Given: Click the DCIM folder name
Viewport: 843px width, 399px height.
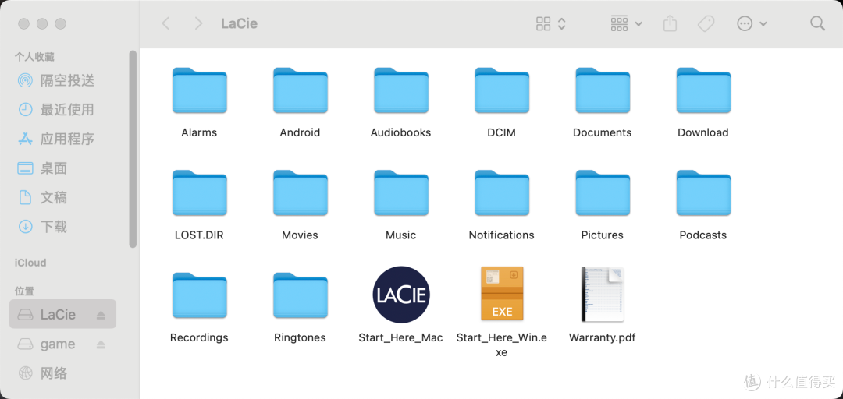Looking at the screenshot, I should point(502,132).
